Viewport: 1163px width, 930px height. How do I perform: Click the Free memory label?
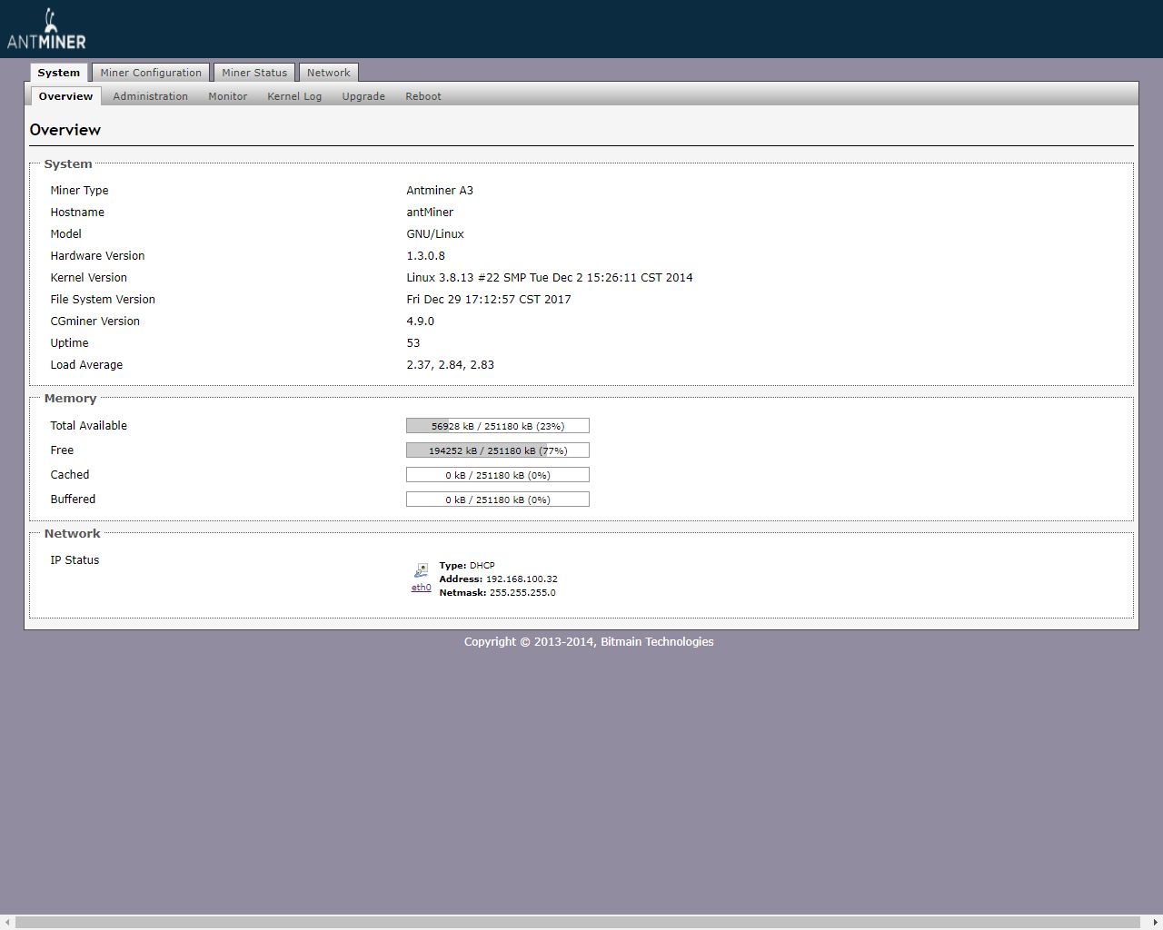click(x=62, y=450)
